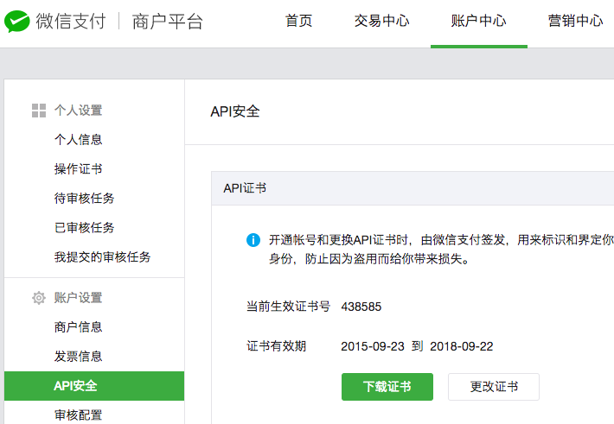Go to 已审核任务 in sidebar

(x=84, y=228)
